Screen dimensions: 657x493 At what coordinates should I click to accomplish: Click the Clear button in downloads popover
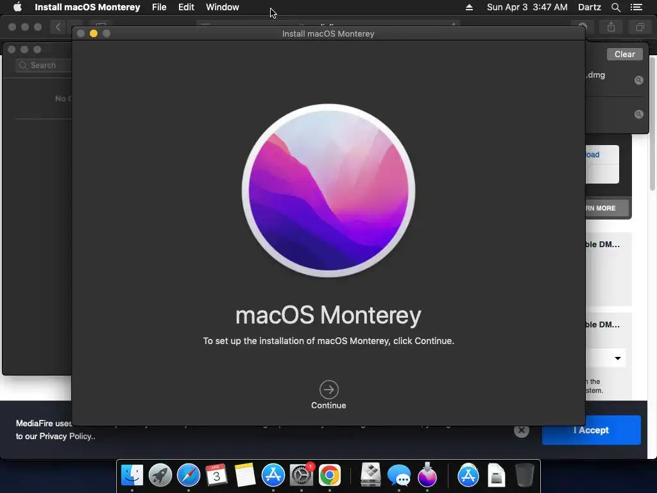click(x=624, y=54)
